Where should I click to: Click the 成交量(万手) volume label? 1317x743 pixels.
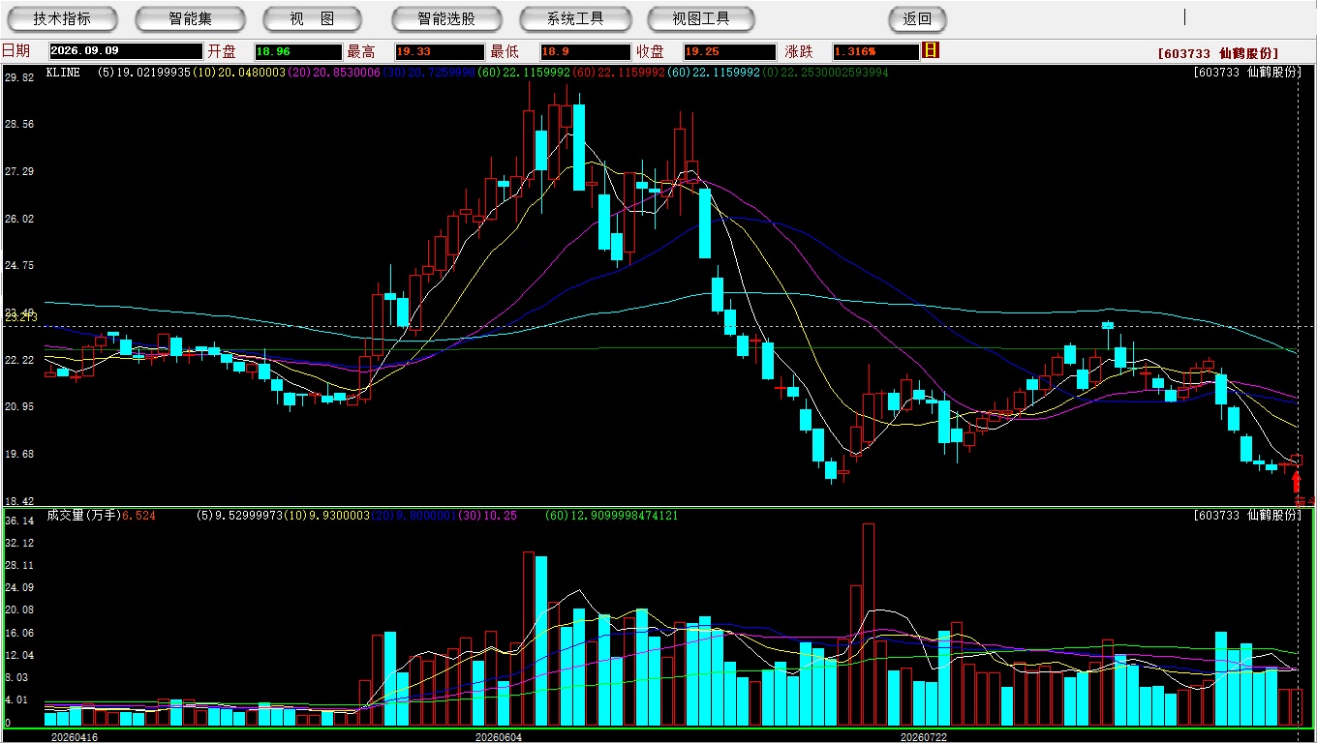(83, 516)
